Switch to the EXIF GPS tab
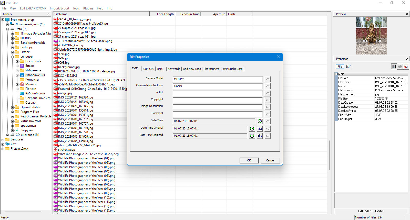Screen dimensions: 410x220 tap(148, 69)
